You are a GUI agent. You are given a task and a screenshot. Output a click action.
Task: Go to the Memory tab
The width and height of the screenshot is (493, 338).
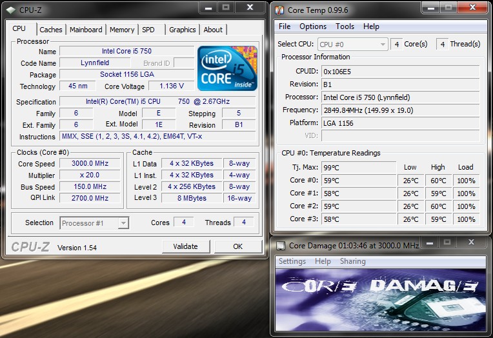(122, 30)
